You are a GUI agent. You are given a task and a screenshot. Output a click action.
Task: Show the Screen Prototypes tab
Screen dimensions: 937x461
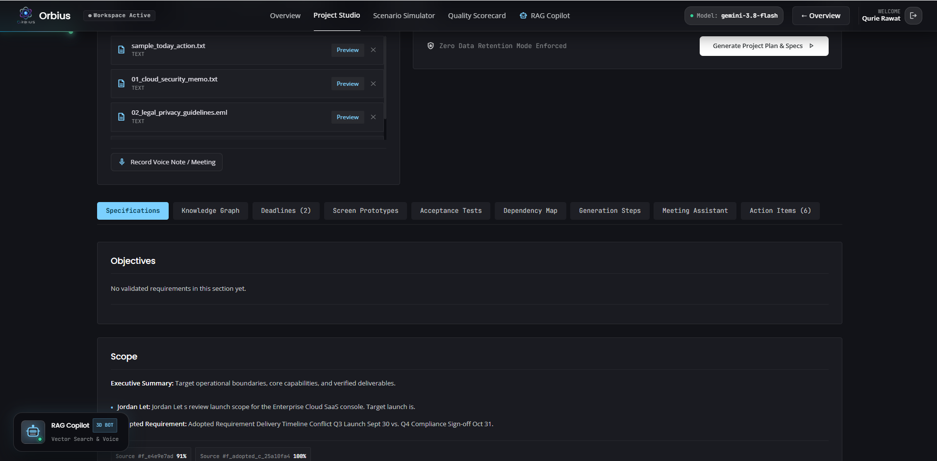(366, 211)
